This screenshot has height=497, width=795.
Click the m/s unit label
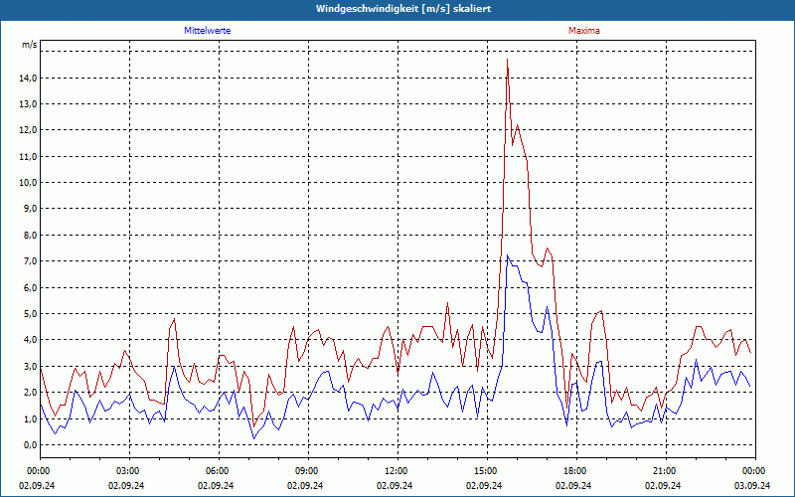pos(30,45)
